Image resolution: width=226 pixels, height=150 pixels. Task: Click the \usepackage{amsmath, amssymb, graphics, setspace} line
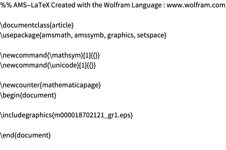click(83, 35)
